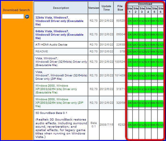The width and height of the screenshot is (166, 141).
Task: Download README from CN site
Action: [130, 52]
